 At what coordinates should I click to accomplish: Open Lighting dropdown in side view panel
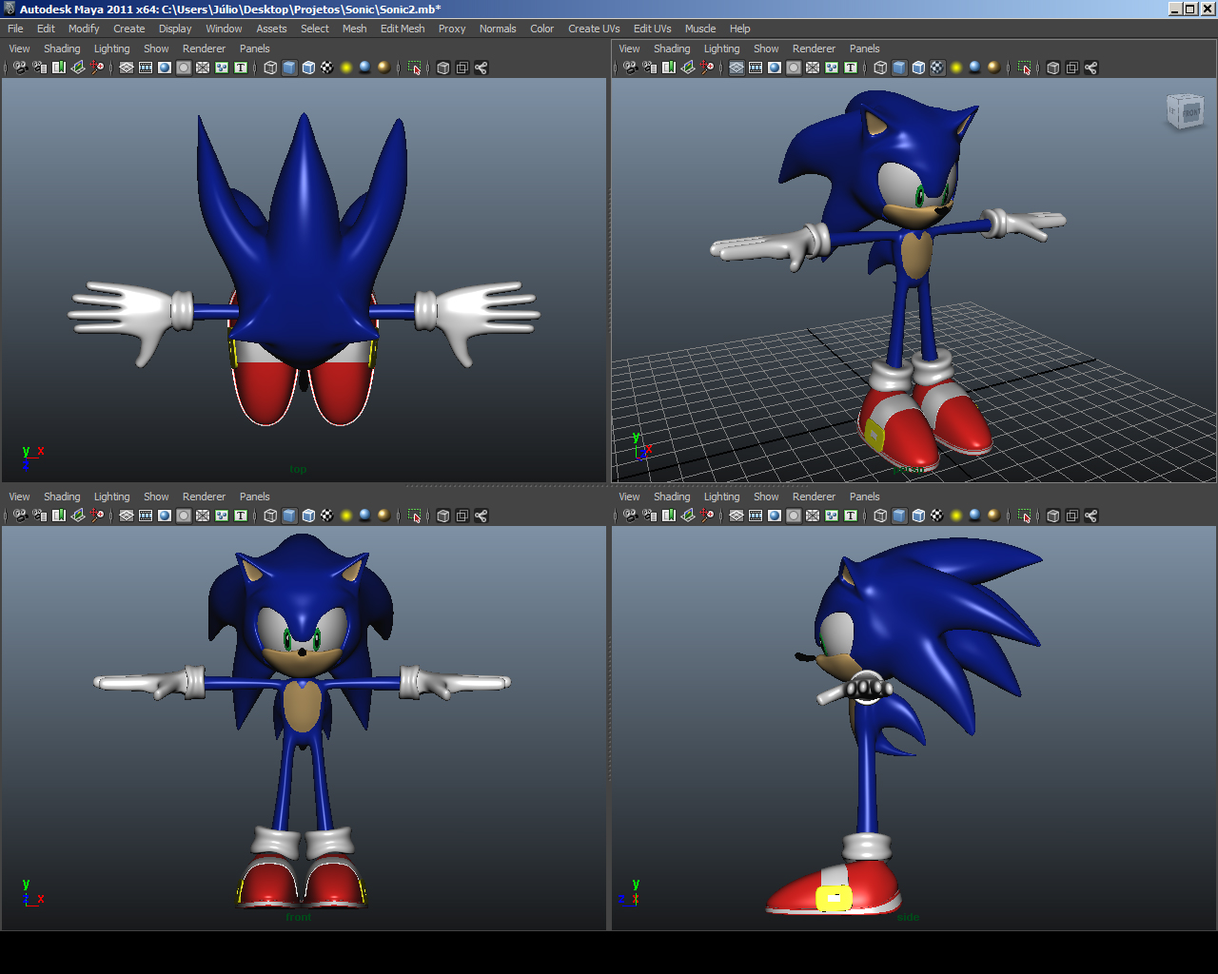click(721, 497)
